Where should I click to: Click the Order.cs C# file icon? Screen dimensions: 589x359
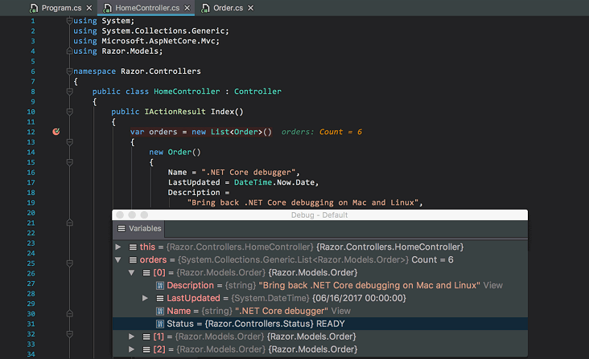pyautogui.click(x=204, y=8)
